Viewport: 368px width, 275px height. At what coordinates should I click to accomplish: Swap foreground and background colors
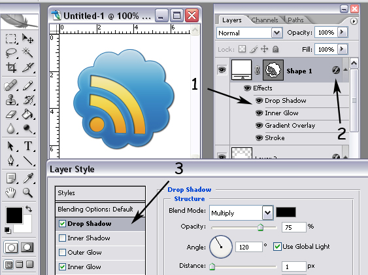(29, 208)
